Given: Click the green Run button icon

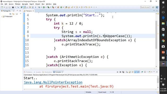Looking at the screenshot, I should click(x=44, y=7).
